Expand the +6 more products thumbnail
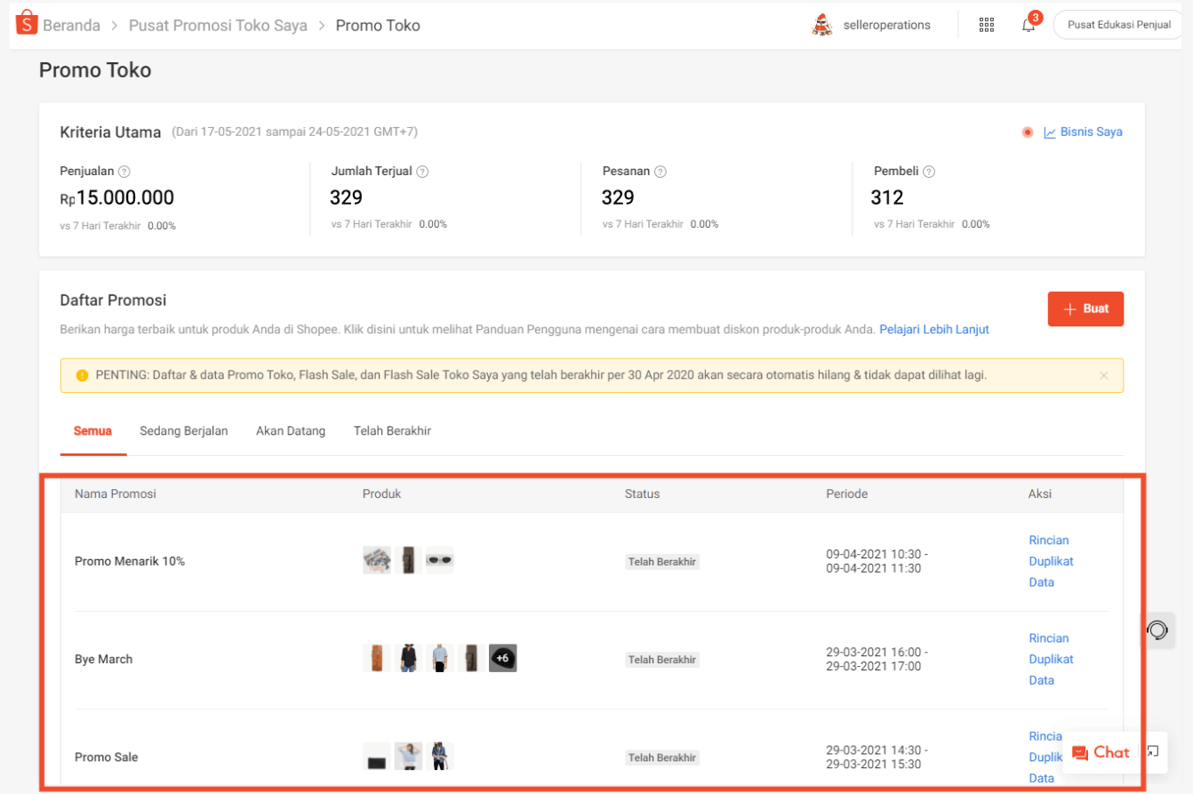The height and width of the screenshot is (794, 1193). click(502, 658)
